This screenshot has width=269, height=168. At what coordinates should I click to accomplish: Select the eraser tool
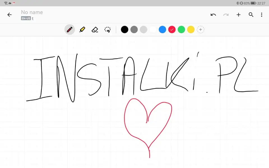pyautogui.click(x=95, y=29)
